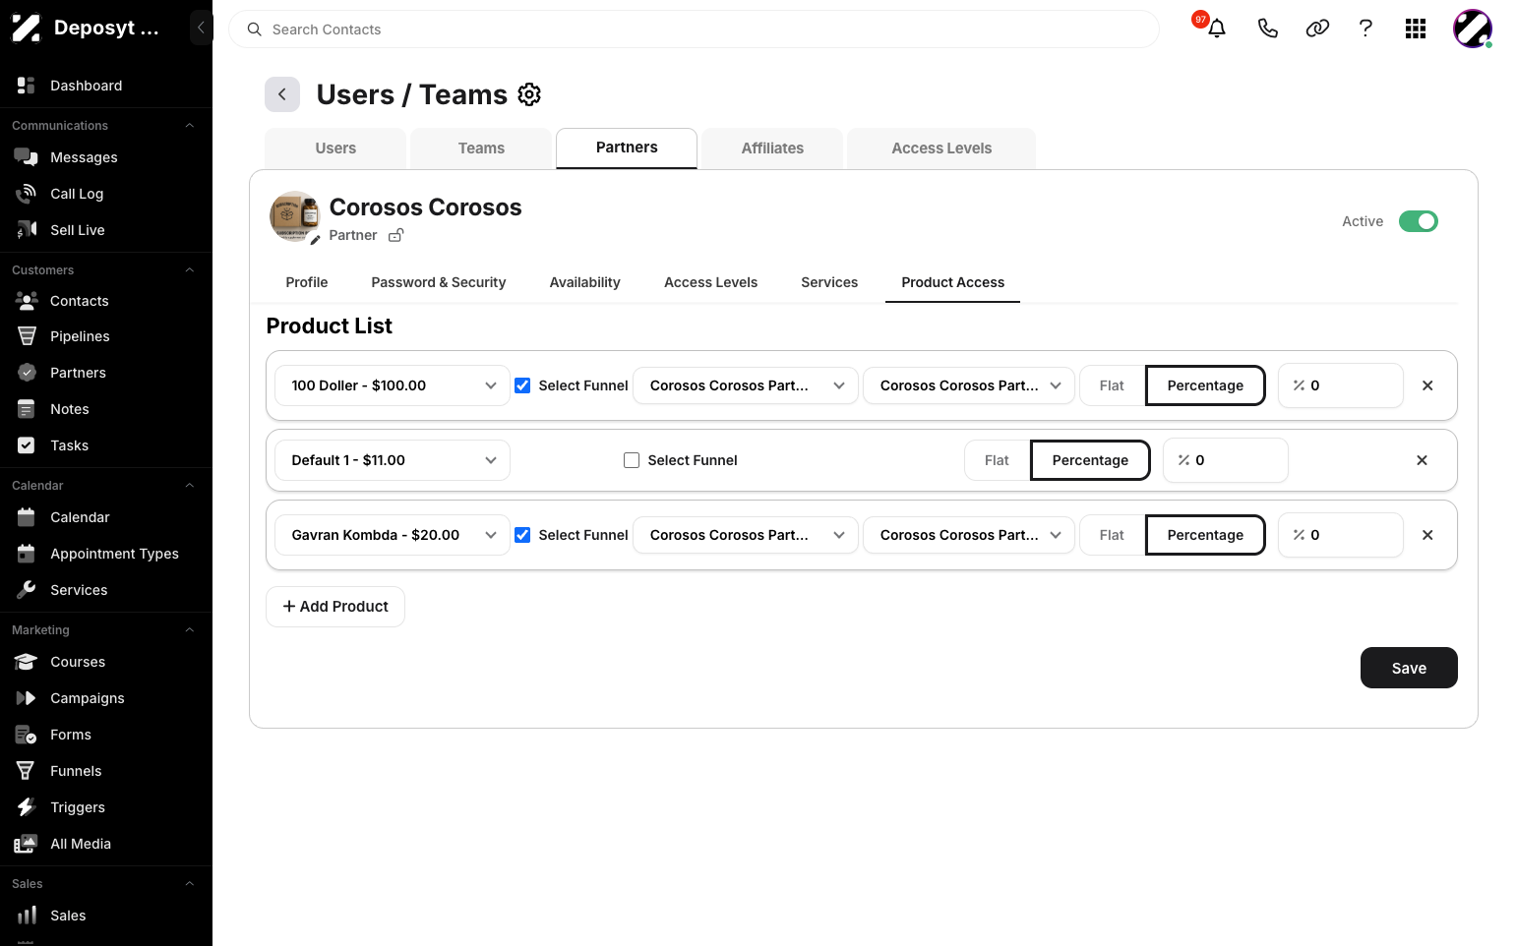The width and height of the screenshot is (1516, 946).
Task: Open the 100 Doller - $100.00 product dropdown
Action: (x=393, y=385)
